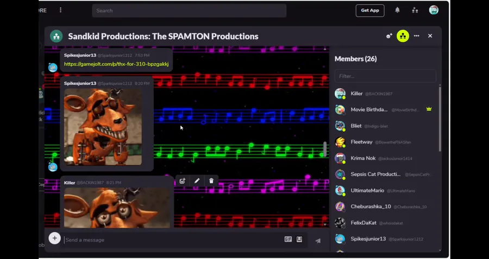Viewport: 489px width, 259px height.
Task: Open the three-dot menu beside the search
Action: click(60, 10)
